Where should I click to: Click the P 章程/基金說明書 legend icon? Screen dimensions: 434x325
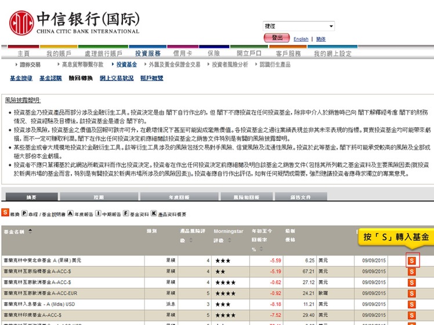[x=24, y=213]
